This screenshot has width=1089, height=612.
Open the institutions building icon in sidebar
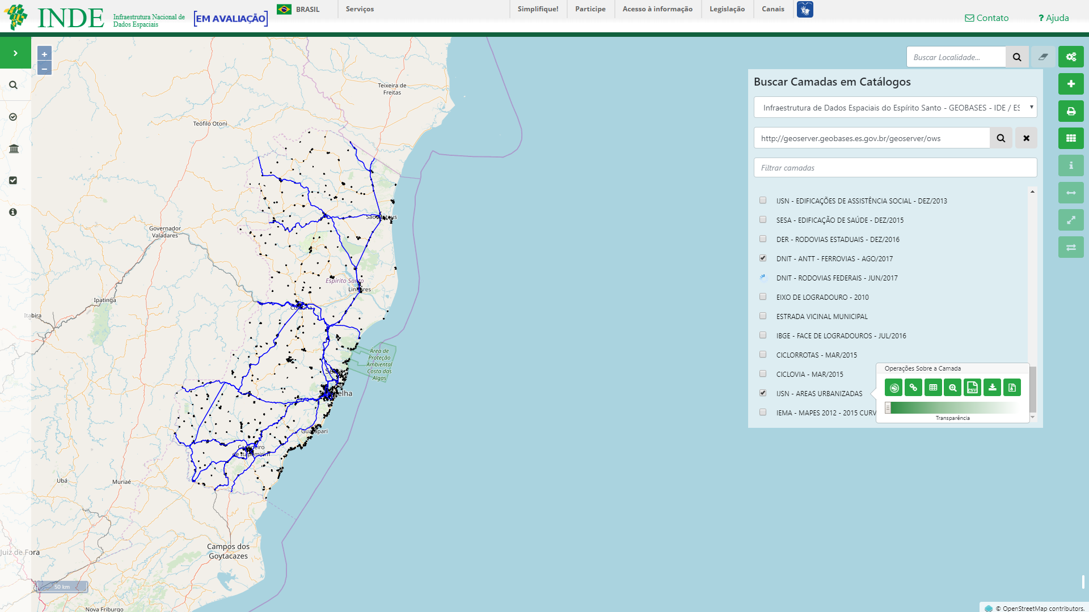pos(14,148)
